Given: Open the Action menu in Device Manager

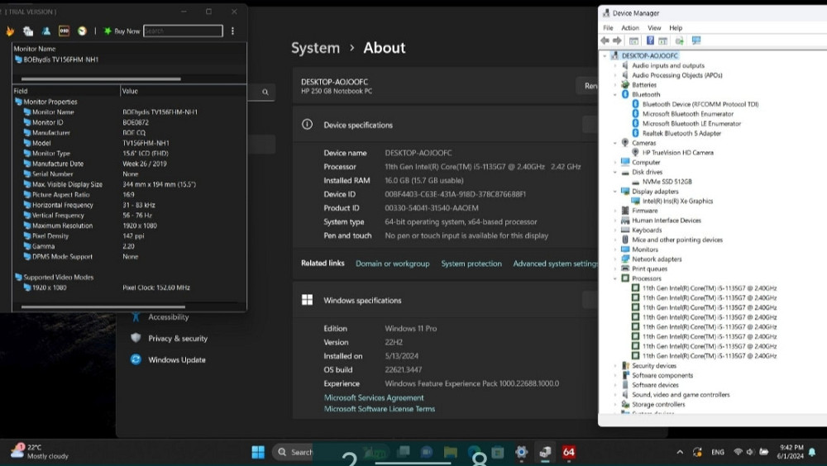Looking at the screenshot, I should pos(630,28).
